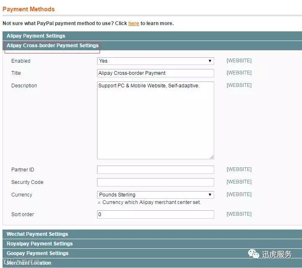Click the Enabled field label
The width and height of the screenshot is (302, 268).
point(21,61)
